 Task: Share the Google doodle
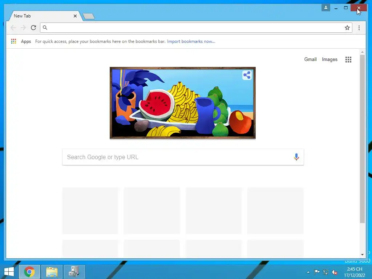tap(247, 75)
